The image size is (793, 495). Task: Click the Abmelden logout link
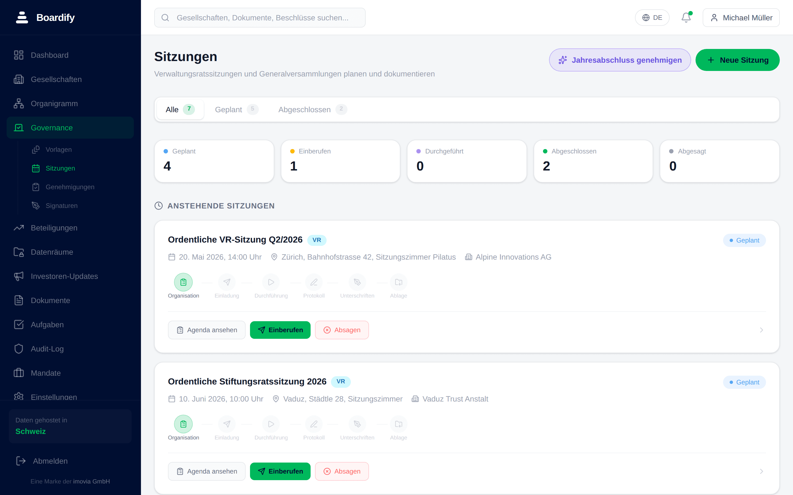pyautogui.click(x=70, y=461)
